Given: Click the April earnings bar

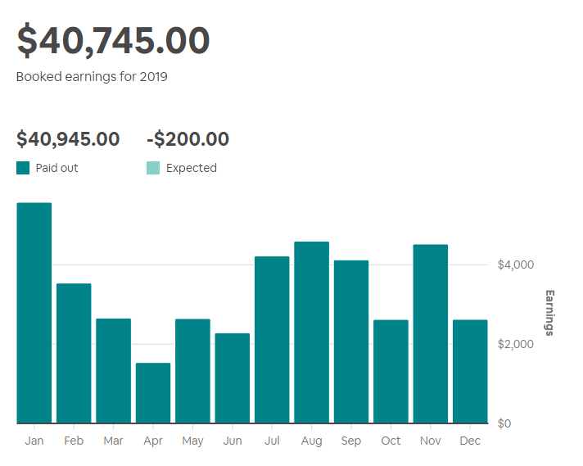Looking at the screenshot, I should pos(153,393).
